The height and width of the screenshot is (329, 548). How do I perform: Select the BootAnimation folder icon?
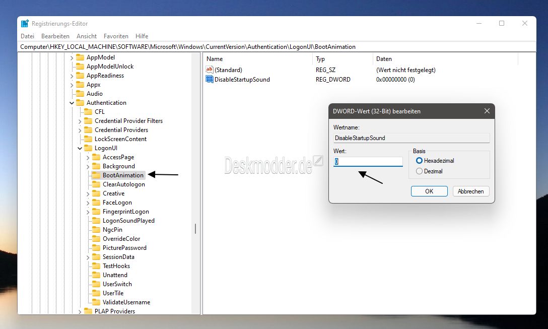(96, 175)
